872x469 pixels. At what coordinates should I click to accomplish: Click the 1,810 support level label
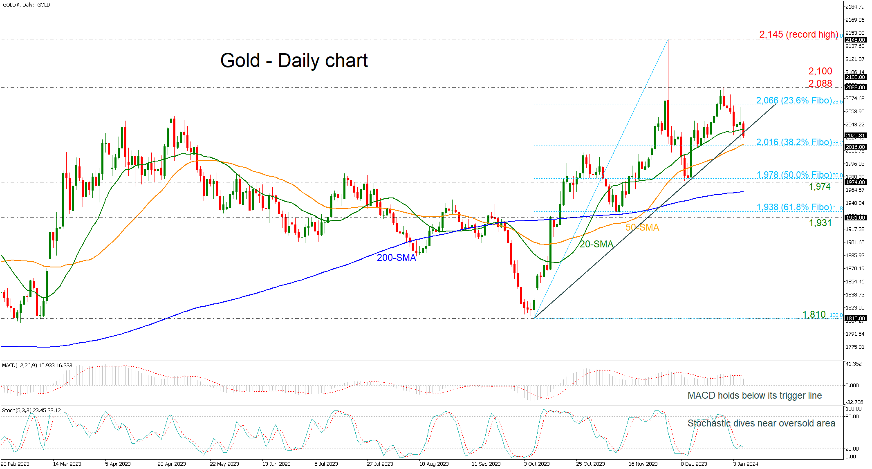tap(814, 314)
